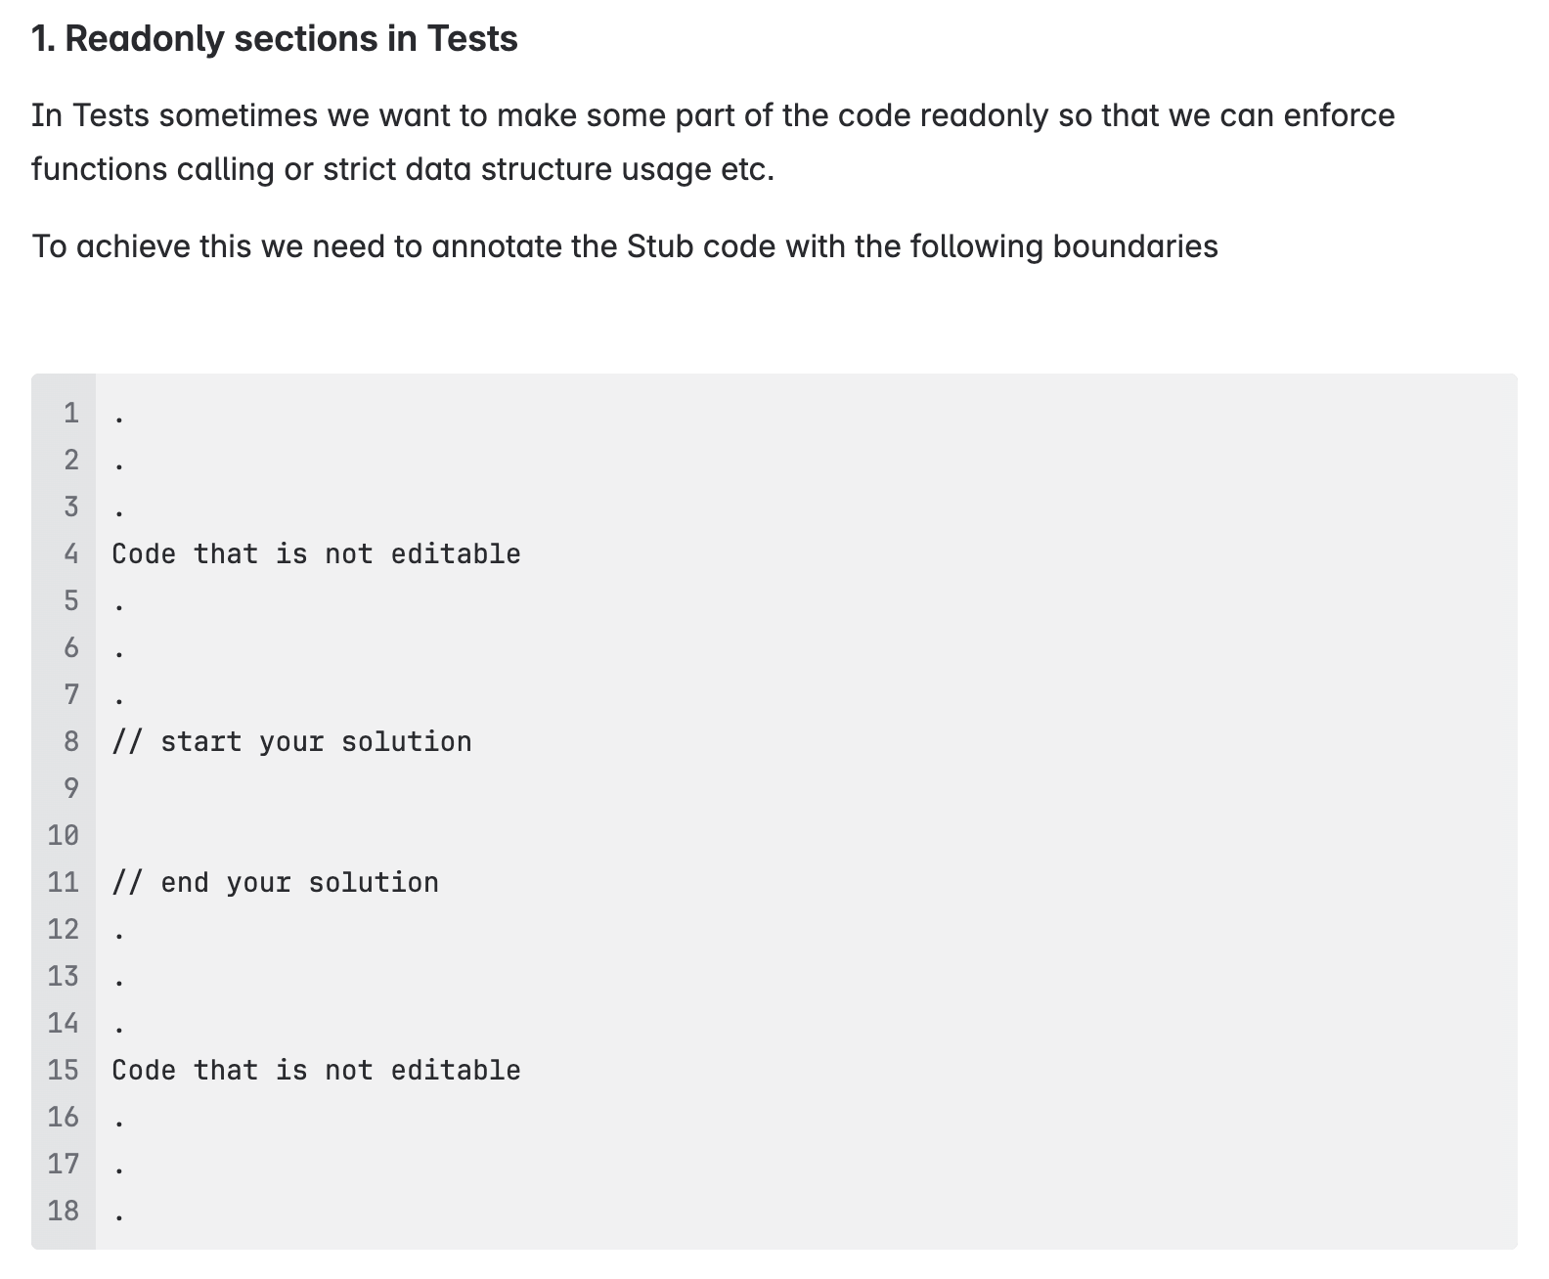
Task: Click line number 11 in code gutter
Action: (x=64, y=883)
